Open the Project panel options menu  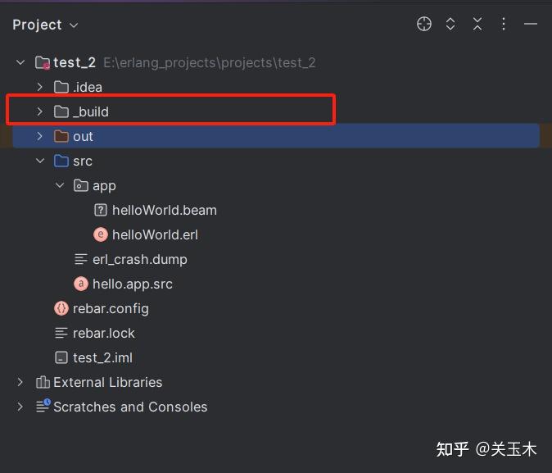(504, 25)
